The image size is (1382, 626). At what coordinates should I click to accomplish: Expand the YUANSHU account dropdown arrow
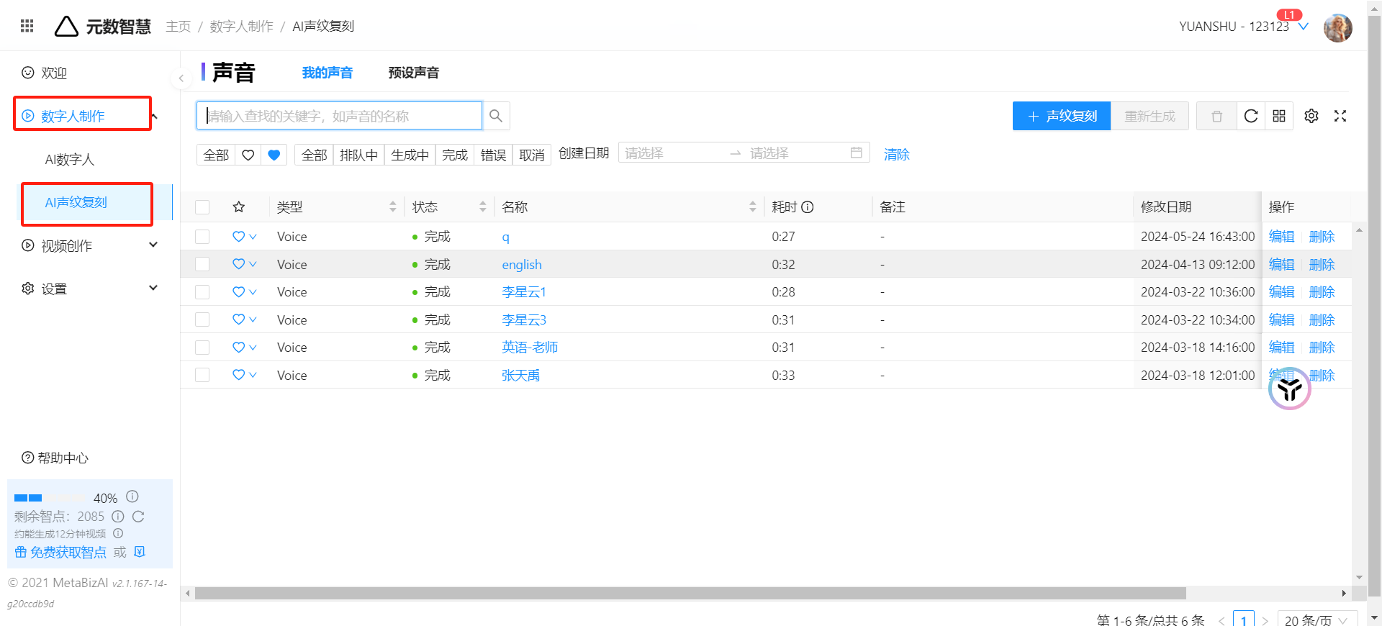coord(1304,27)
